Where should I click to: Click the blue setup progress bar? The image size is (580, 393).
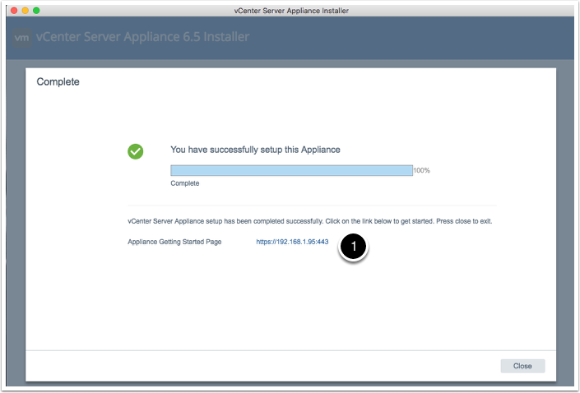[x=291, y=170]
